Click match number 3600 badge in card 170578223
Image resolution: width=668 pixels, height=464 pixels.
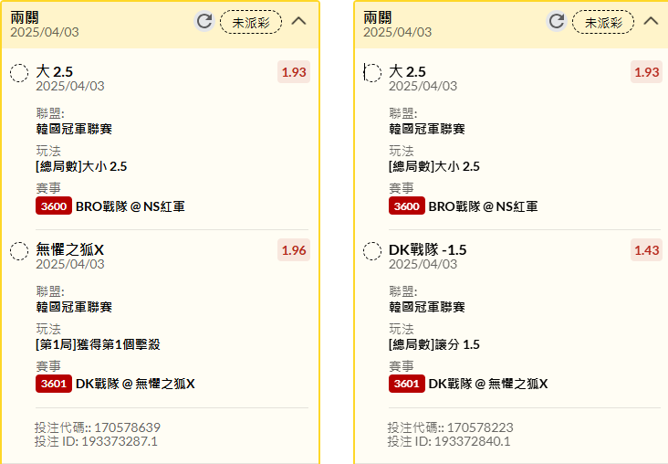pyautogui.click(x=406, y=206)
